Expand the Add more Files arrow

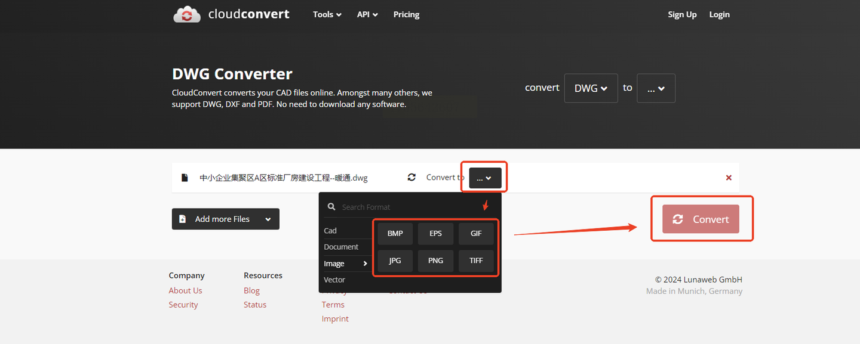pyautogui.click(x=268, y=219)
